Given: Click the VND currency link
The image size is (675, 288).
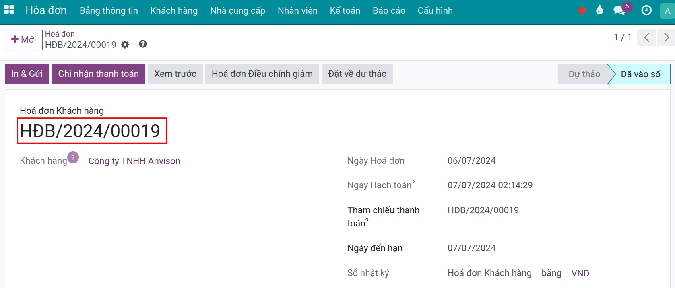Looking at the screenshot, I should (580, 273).
